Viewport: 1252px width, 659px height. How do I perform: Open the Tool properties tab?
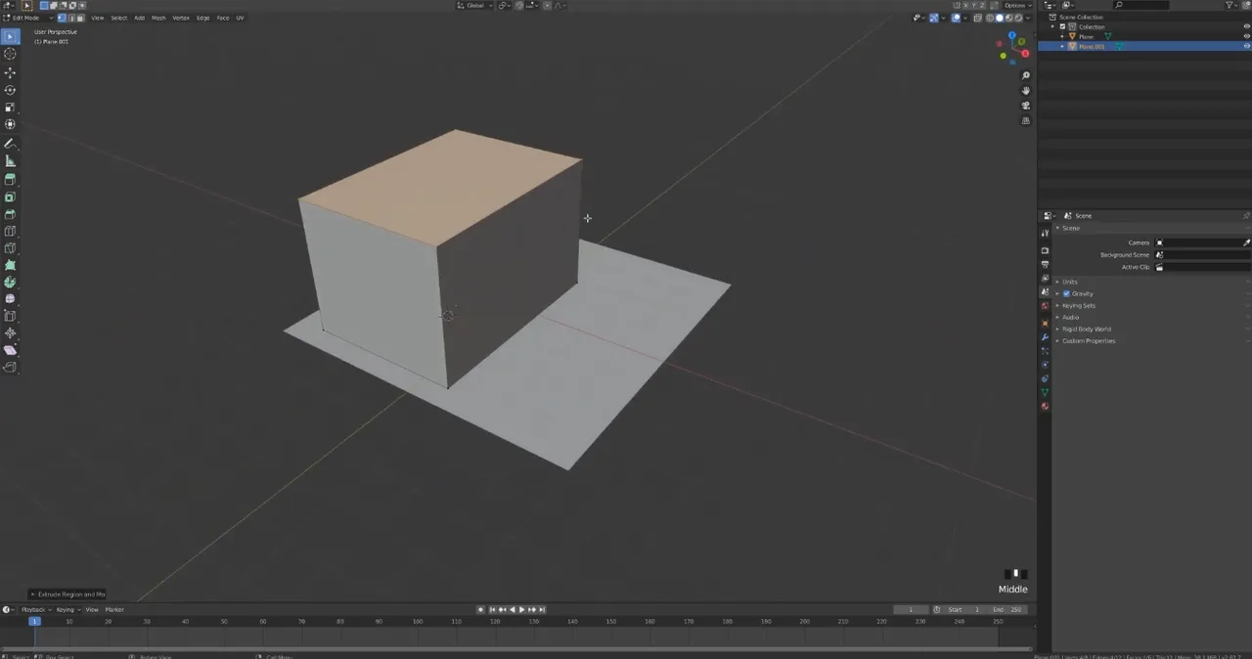tap(1045, 233)
